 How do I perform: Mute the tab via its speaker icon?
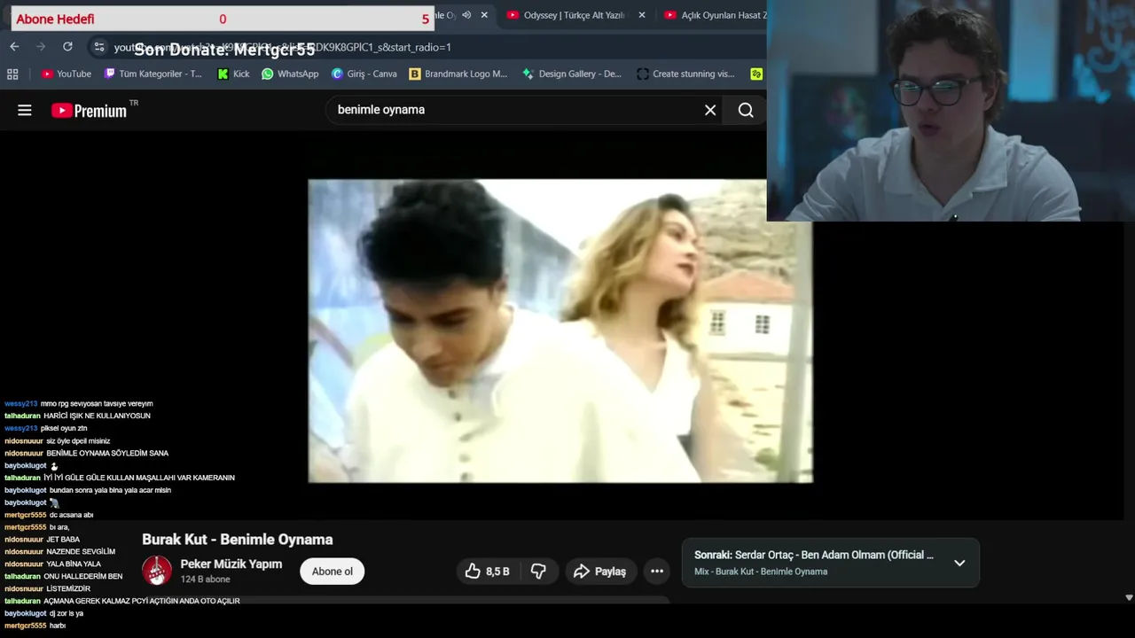[466, 15]
